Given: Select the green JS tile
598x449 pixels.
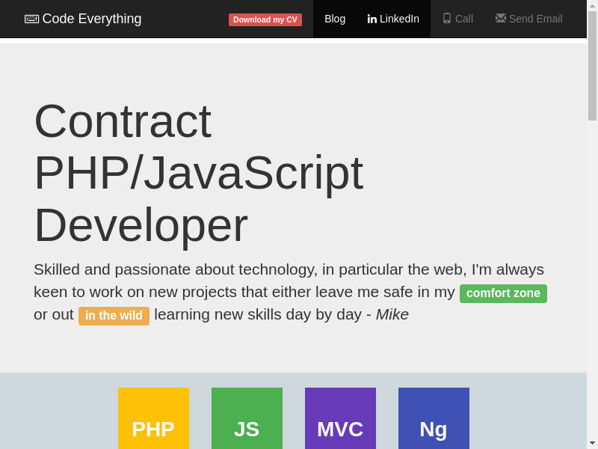Looking at the screenshot, I should click(247, 418).
